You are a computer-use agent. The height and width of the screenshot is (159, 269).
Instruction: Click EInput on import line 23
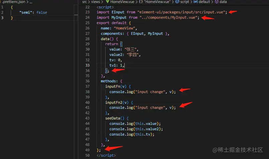[x=118, y=12]
